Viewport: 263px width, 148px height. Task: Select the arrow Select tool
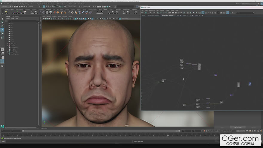[2, 19]
